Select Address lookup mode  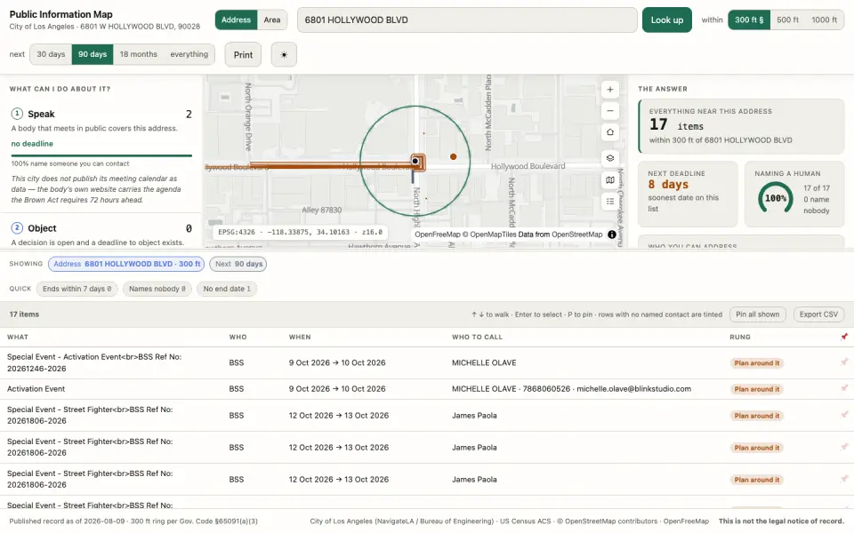[x=236, y=20]
